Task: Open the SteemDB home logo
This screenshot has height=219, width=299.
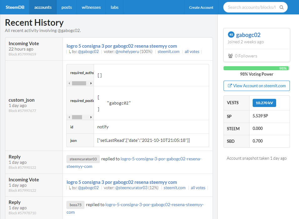Action: click(x=15, y=7)
